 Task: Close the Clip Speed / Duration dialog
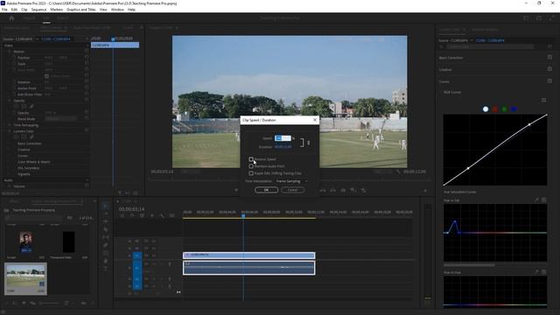[x=315, y=120]
